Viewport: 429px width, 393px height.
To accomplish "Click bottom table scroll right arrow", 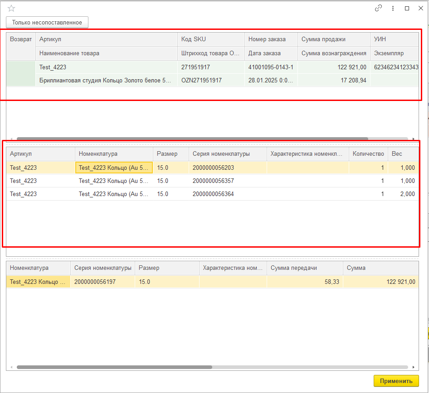I will coord(414,367).
